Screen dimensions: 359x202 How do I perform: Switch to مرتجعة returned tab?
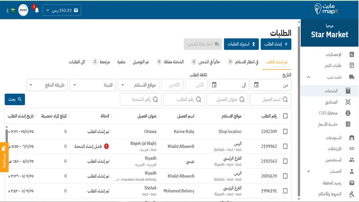coord(101,62)
